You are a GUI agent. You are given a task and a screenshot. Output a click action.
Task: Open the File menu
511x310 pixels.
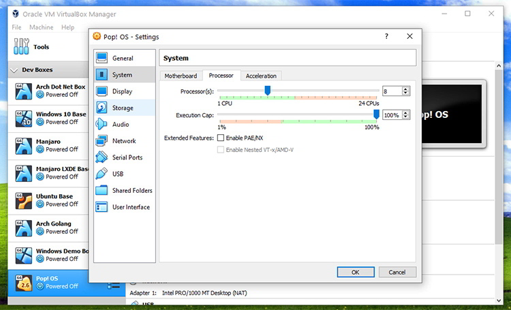coord(16,27)
